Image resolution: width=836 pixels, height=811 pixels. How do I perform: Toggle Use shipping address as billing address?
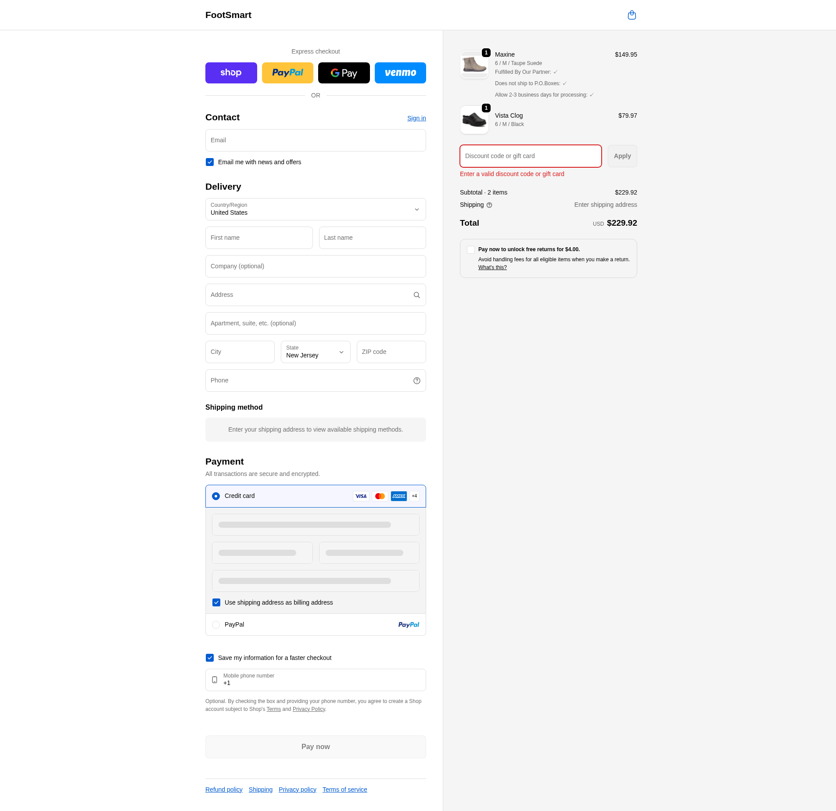pyautogui.click(x=216, y=602)
